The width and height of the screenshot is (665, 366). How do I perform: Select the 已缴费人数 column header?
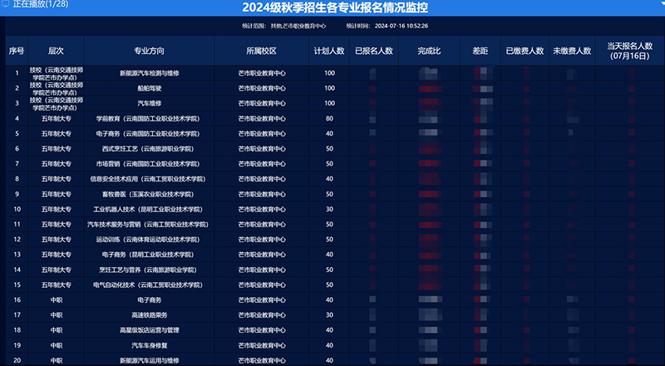tap(525, 51)
